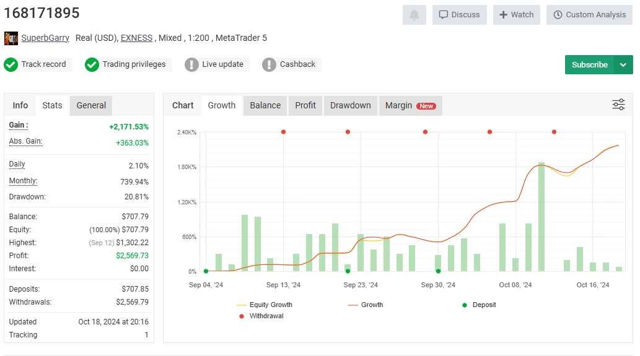
Task: Click the account number 168171895 title
Action: pos(42,13)
